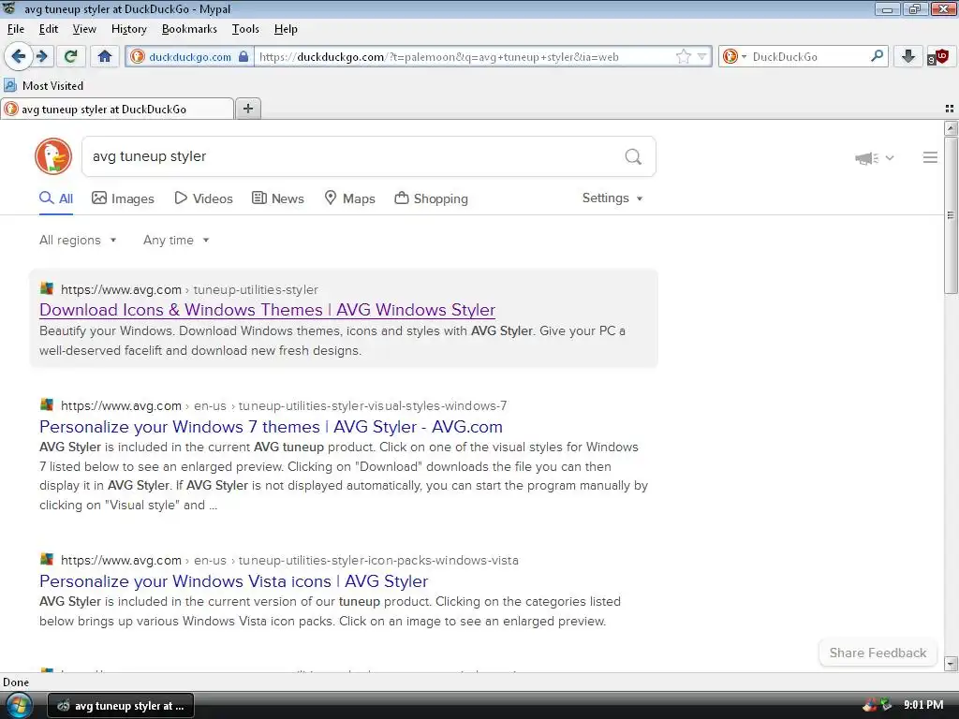This screenshot has width=959, height=719.
Task: Switch to the Videos tab
Action: 203,198
